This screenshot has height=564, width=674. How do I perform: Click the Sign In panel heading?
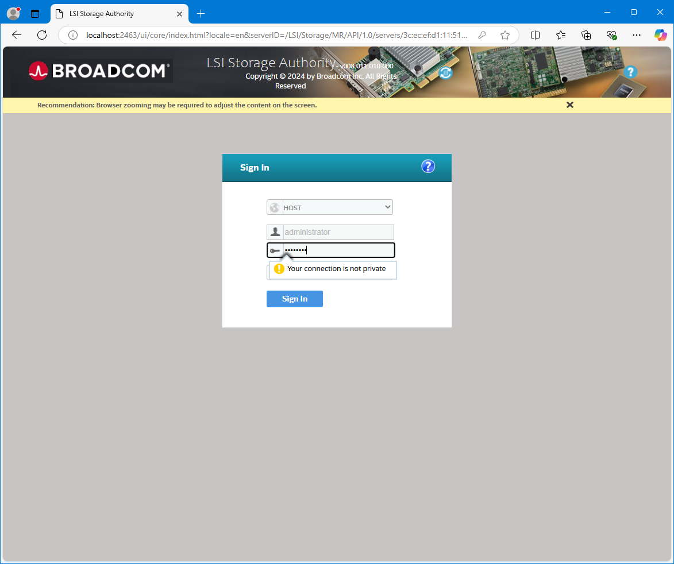[x=255, y=168]
